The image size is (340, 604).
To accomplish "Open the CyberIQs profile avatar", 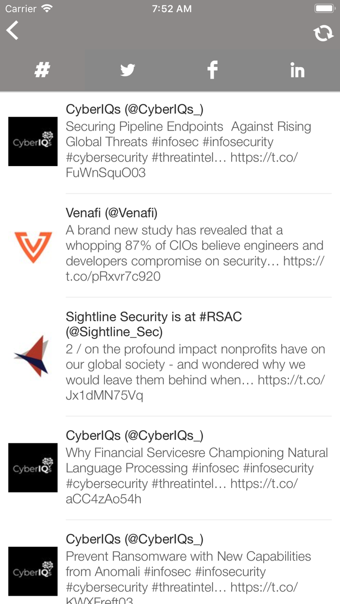I will click(x=33, y=141).
